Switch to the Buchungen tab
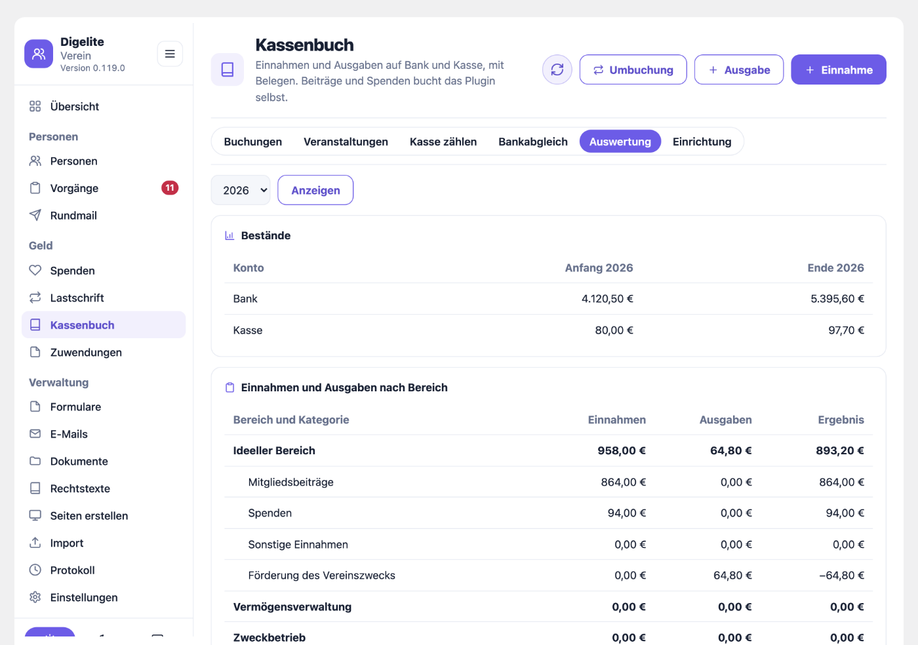Image resolution: width=918 pixels, height=645 pixels. click(253, 142)
